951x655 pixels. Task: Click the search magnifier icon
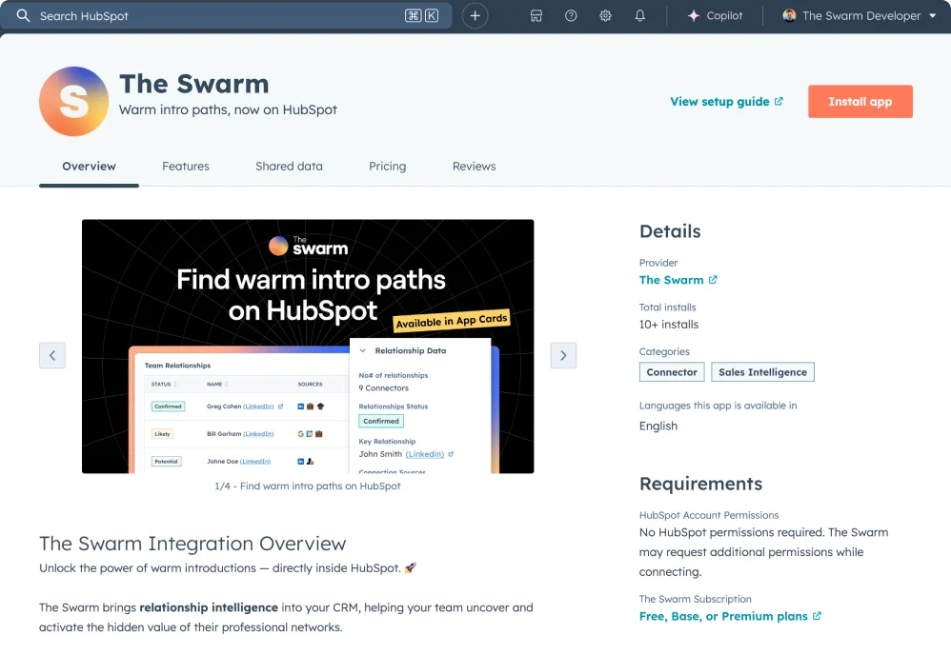click(x=23, y=16)
